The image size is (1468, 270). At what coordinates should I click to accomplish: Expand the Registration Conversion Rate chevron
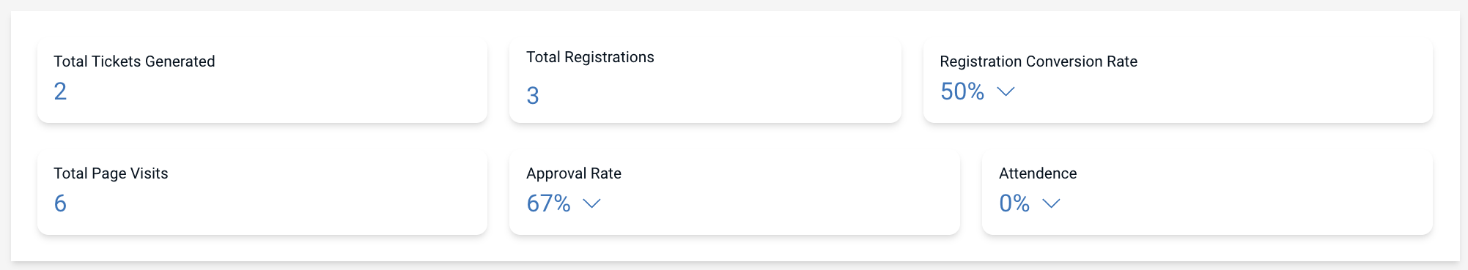pos(1006,91)
